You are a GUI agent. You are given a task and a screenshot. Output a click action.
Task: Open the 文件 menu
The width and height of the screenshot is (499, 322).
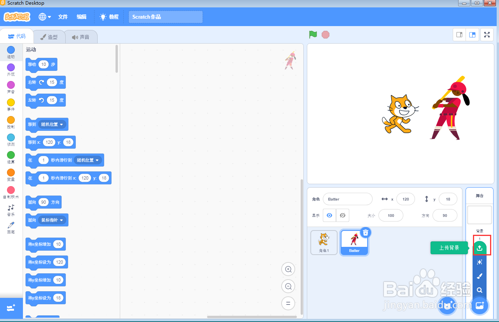click(x=63, y=17)
